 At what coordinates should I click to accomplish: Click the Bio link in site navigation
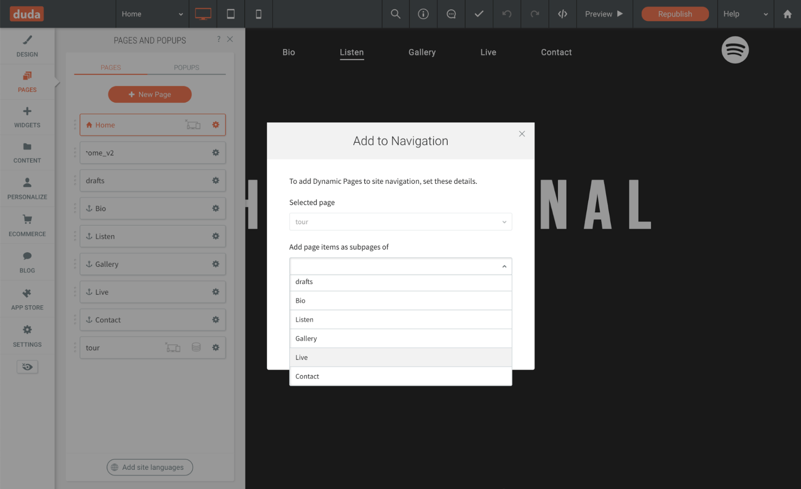click(289, 52)
